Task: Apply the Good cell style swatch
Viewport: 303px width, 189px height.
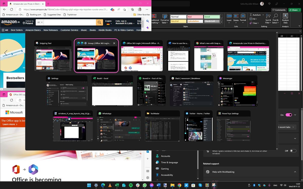Action: (x=212, y=17)
